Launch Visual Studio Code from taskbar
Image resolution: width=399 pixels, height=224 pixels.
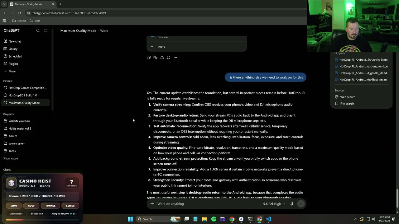(268, 219)
